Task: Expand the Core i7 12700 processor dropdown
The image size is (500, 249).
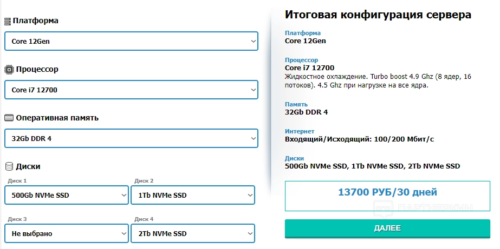Action: tap(131, 90)
